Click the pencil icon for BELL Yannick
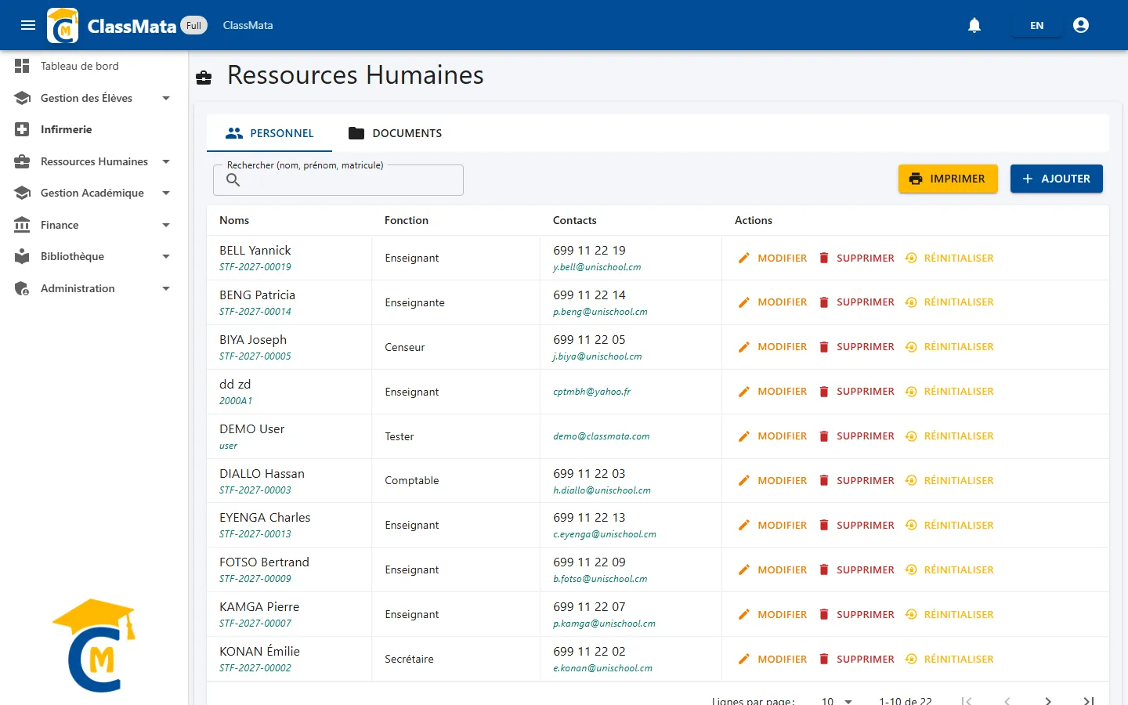Image resolution: width=1128 pixels, height=705 pixels. (744, 258)
